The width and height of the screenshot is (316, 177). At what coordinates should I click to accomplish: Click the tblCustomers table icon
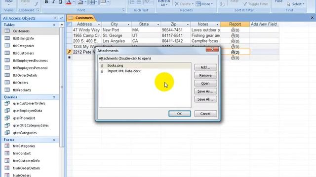point(7,53)
